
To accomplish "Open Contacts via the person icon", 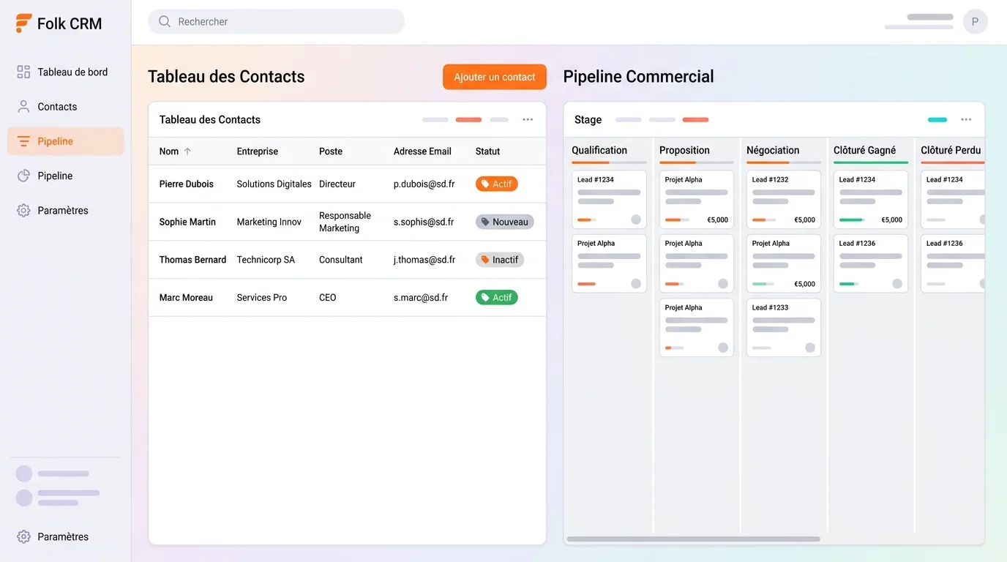I will 23,106.
